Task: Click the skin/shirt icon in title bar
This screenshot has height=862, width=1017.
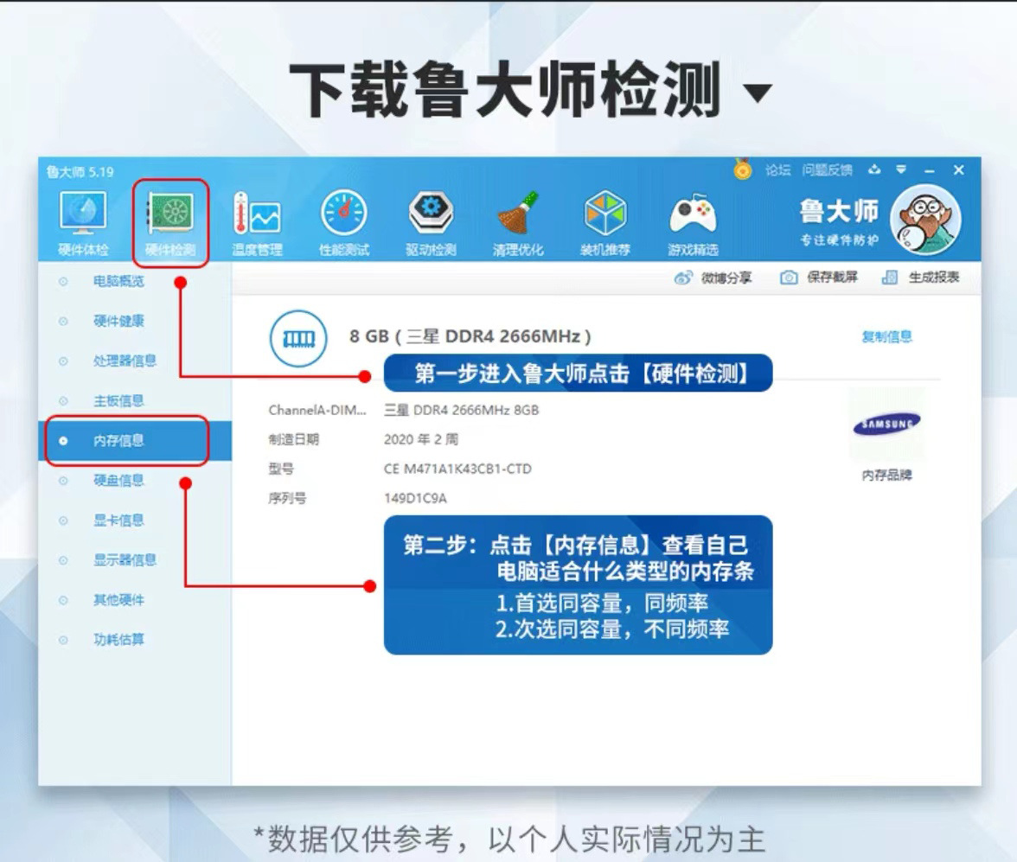Action: click(x=874, y=169)
